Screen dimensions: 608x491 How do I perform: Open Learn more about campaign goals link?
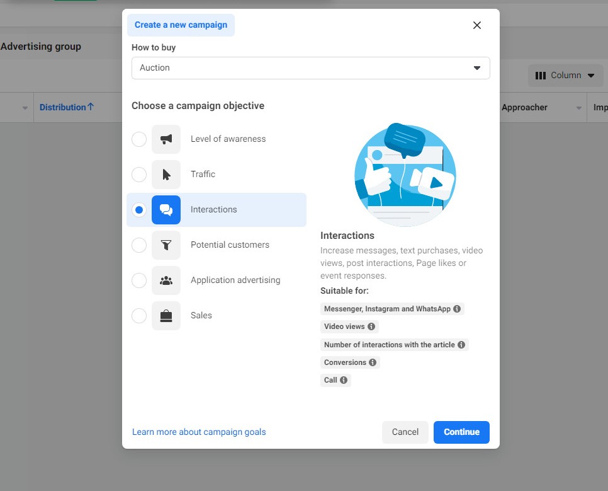[x=199, y=432]
